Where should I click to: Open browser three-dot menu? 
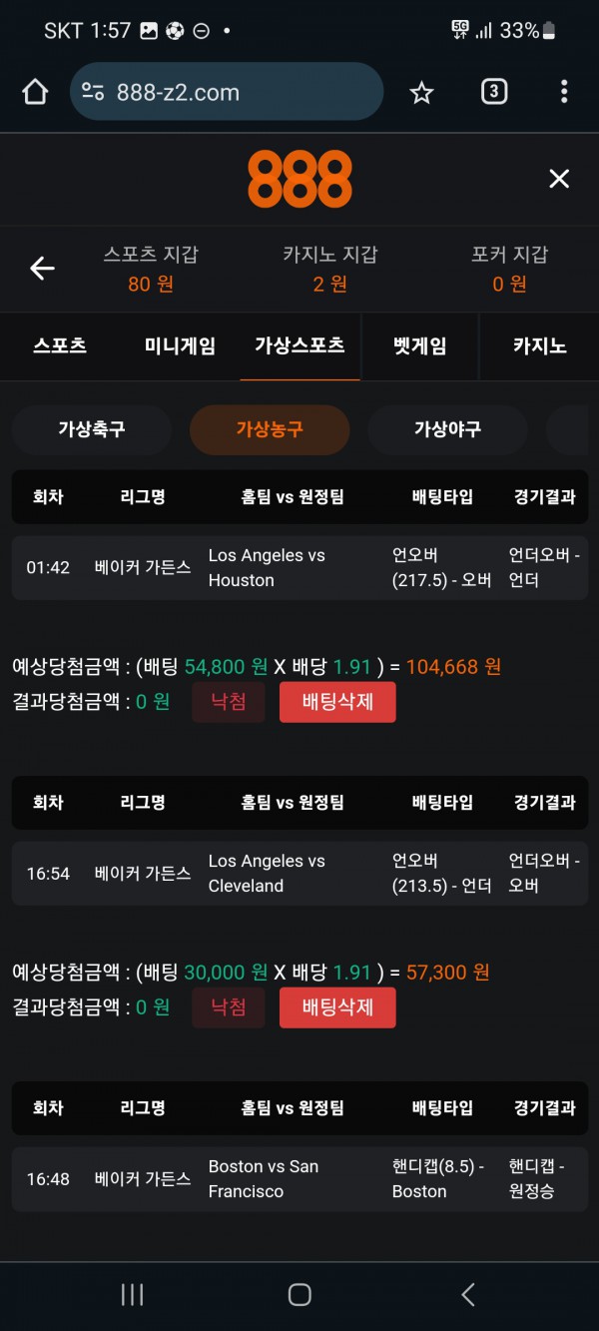[564, 93]
